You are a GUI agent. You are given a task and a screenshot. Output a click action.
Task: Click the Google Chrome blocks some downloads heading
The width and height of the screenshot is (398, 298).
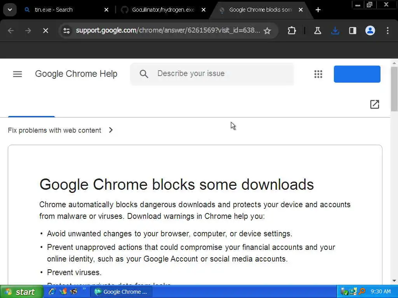[x=177, y=184]
